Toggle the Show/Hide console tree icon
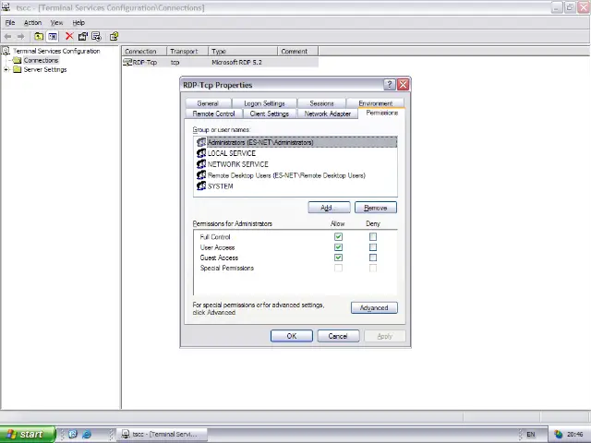591x443 pixels. coord(53,37)
